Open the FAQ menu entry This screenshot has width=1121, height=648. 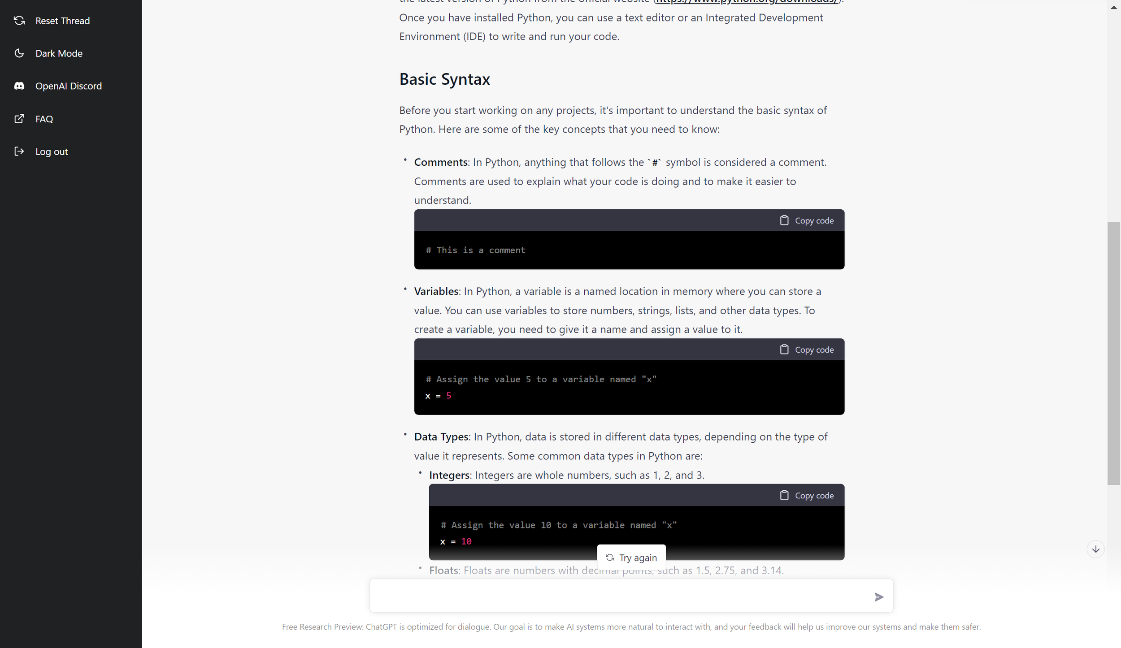44,119
